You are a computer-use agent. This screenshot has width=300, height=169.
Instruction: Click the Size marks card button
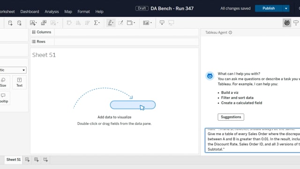click(3, 83)
